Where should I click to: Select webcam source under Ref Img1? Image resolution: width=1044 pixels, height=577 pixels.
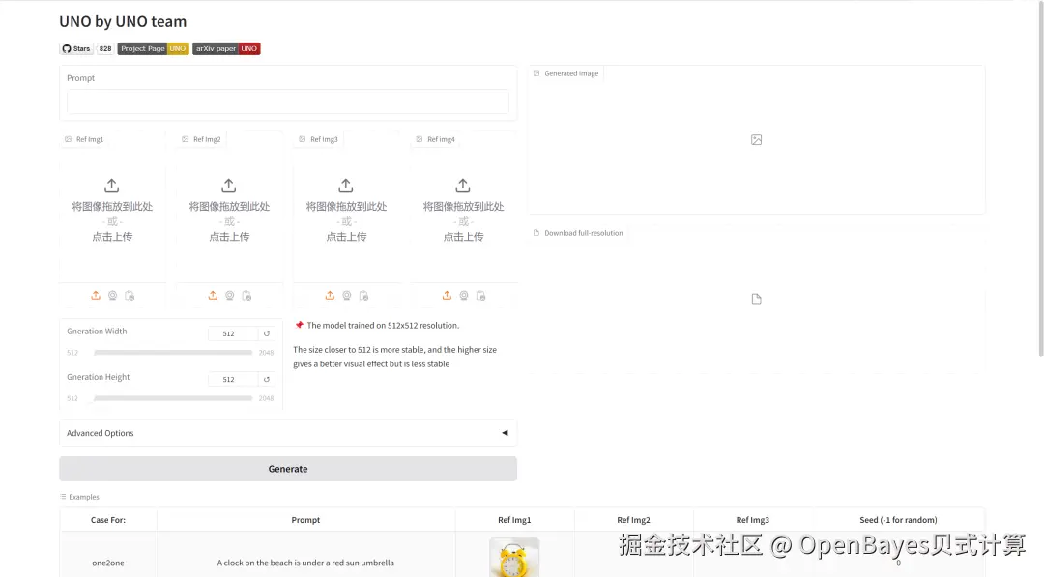click(x=112, y=295)
